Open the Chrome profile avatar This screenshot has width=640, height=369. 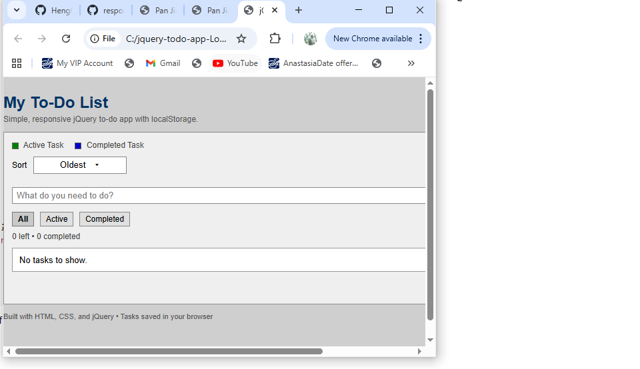click(310, 39)
